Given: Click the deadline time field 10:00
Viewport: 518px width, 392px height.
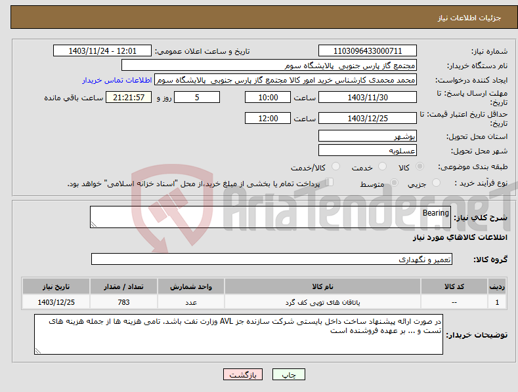Looking at the screenshot, I should tap(268, 97).
